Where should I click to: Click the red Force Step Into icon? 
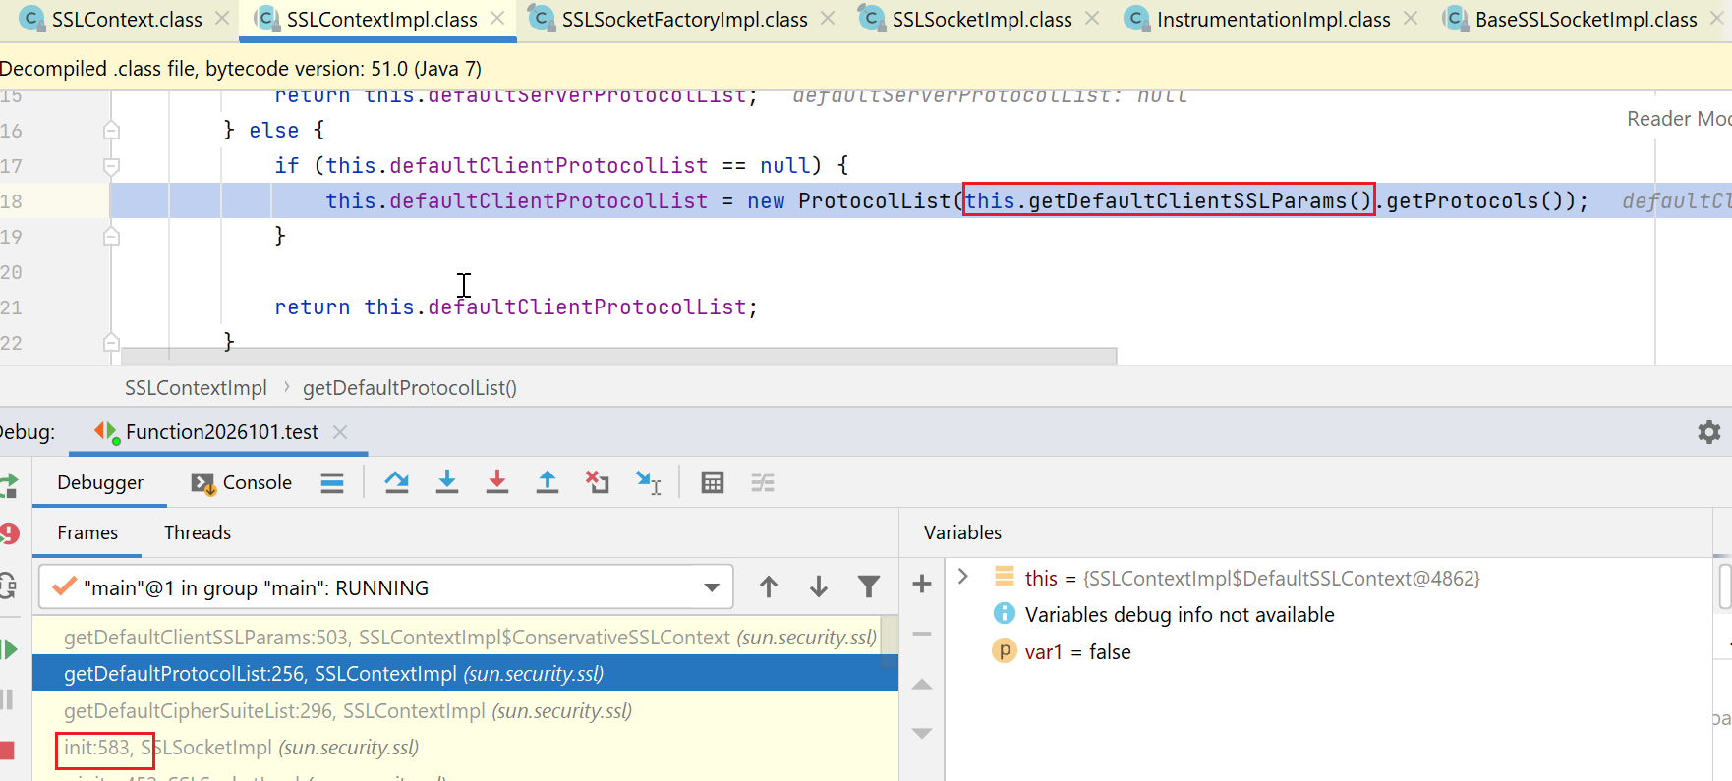point(497,482)
